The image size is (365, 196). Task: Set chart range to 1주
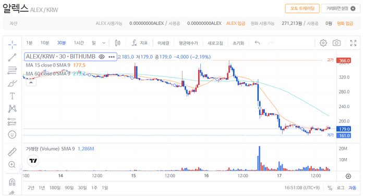tap(94, 188)
